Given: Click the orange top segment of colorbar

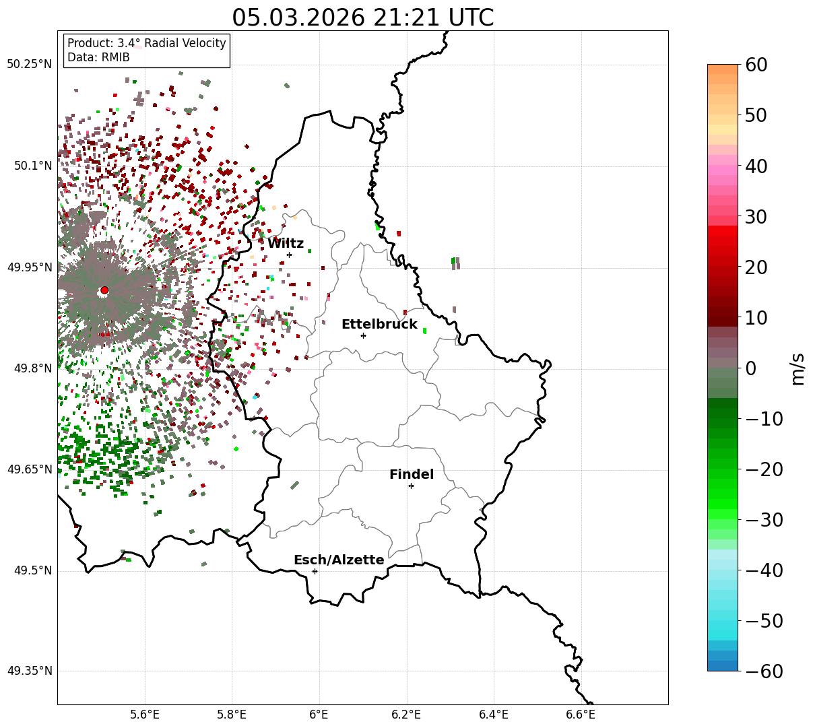Looking at the screenshot, I should click(723, 69).
